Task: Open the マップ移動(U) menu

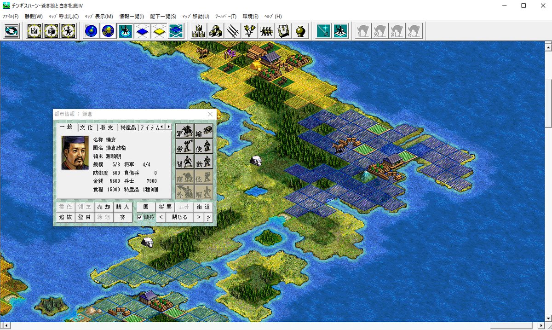Action: click(195, 16)
